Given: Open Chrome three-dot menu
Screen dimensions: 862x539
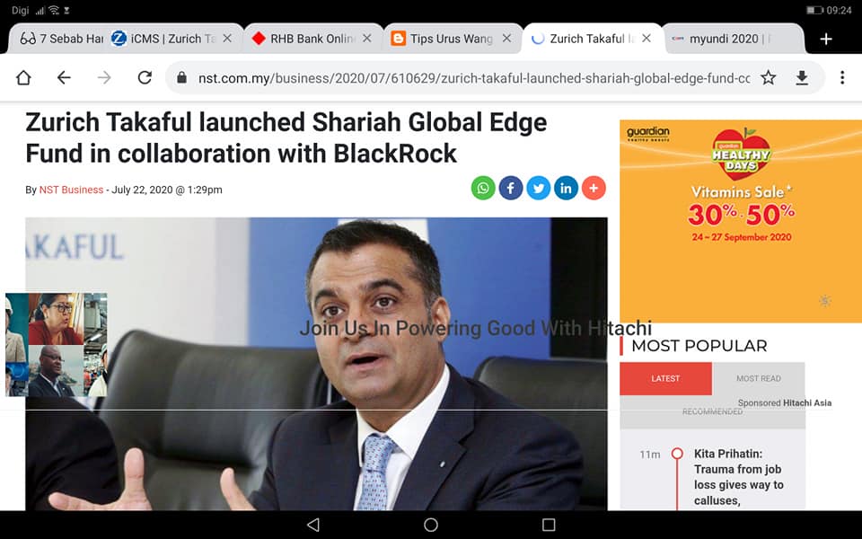Looking at the screenshot, I should click(842, 77).
